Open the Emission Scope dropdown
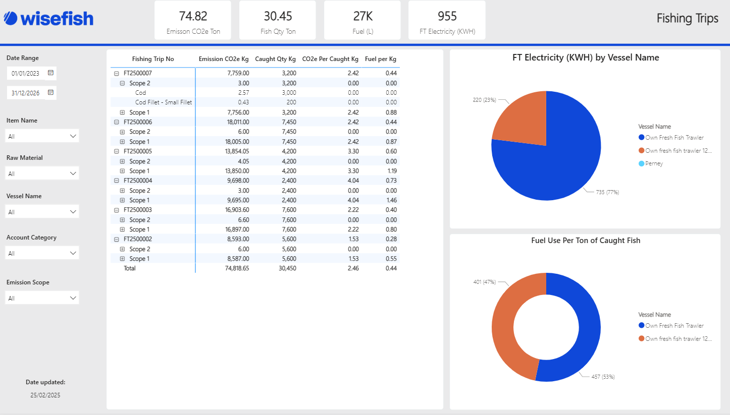 [42, 299]
